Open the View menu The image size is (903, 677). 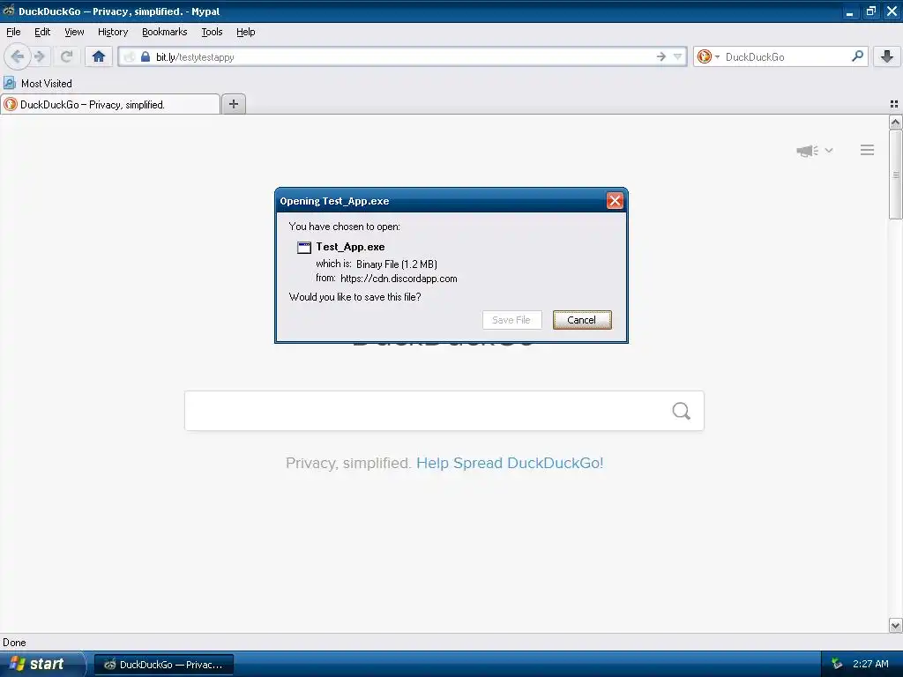coord(74,32)
